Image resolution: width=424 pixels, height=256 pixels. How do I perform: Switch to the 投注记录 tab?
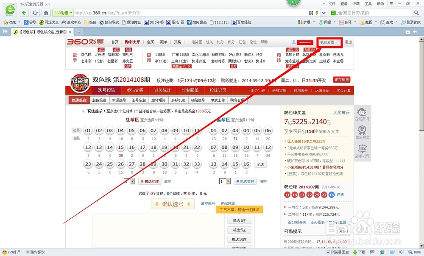click(x=218, y=90)
